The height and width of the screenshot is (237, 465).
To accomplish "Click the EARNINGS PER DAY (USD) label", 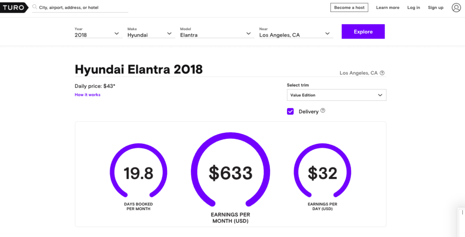I will click(322, 207).
